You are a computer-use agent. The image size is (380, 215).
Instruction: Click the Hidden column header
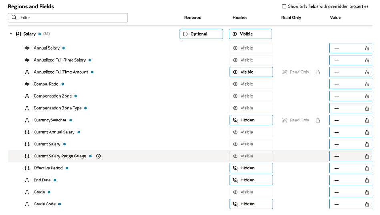pos(239,18)
